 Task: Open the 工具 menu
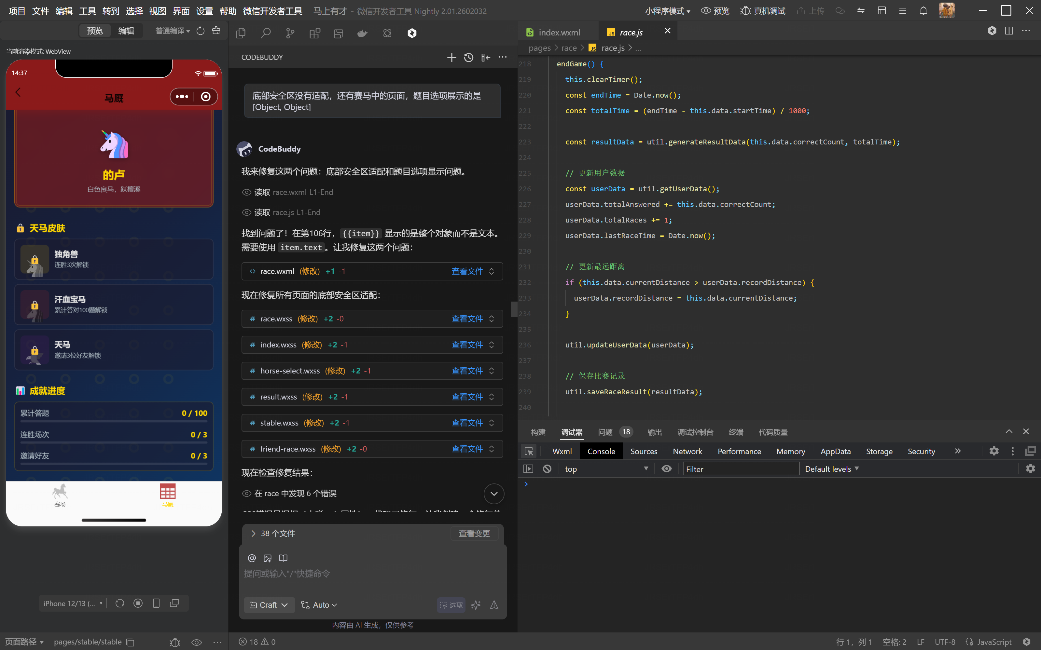[87, 11]
